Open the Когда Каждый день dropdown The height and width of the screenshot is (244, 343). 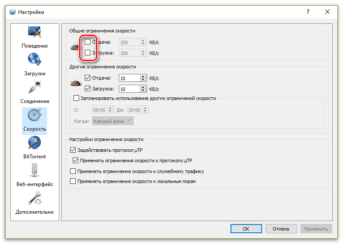click(x=112, y=121)
